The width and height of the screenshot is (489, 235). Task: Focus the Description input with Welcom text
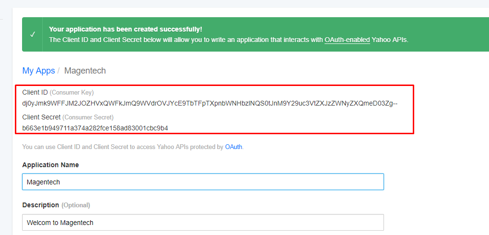point(203,222)
